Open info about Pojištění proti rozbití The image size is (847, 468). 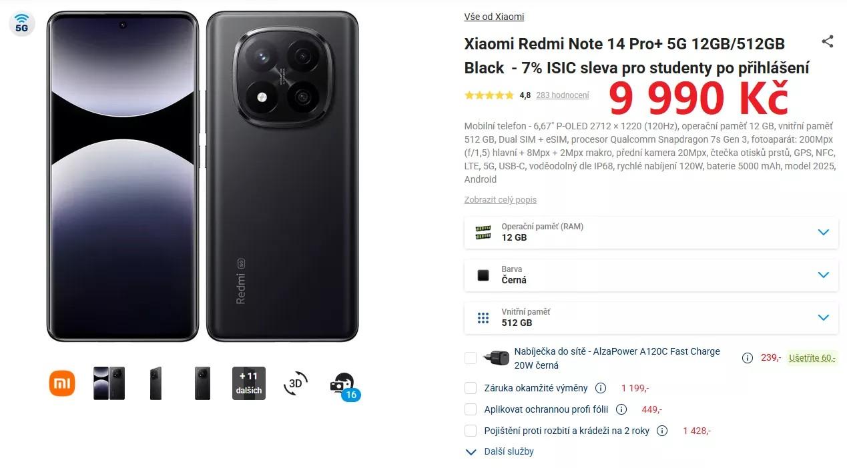coord(662,431)
